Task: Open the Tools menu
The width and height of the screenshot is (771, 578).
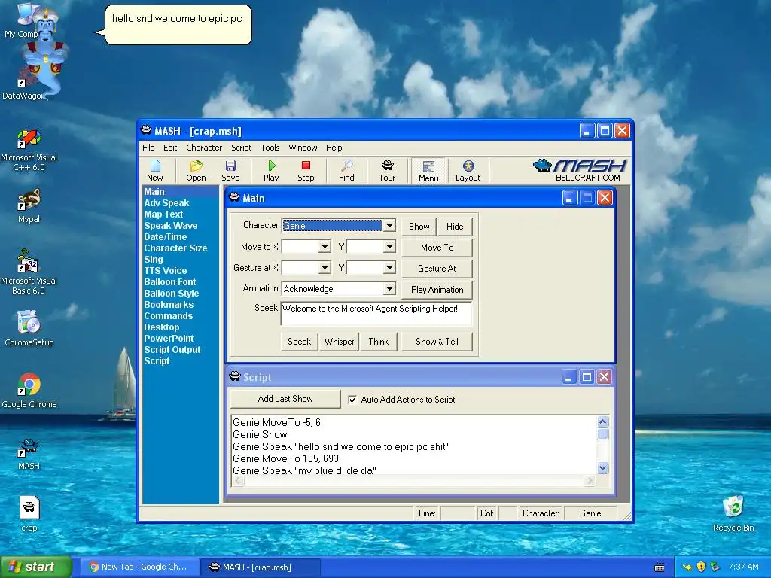Action: [270, 148]
